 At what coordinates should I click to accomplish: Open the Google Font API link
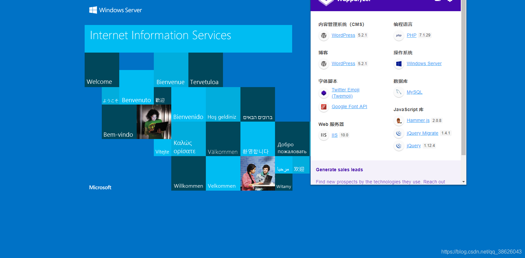coord(349,106)
